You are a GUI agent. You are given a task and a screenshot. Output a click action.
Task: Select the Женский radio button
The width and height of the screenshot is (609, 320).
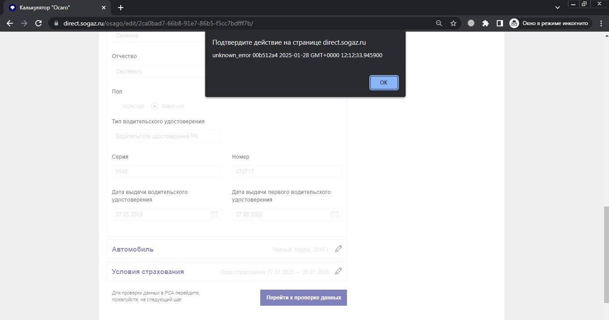[155, 106]
